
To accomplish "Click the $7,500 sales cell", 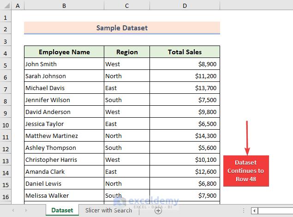I will [185, 100].
